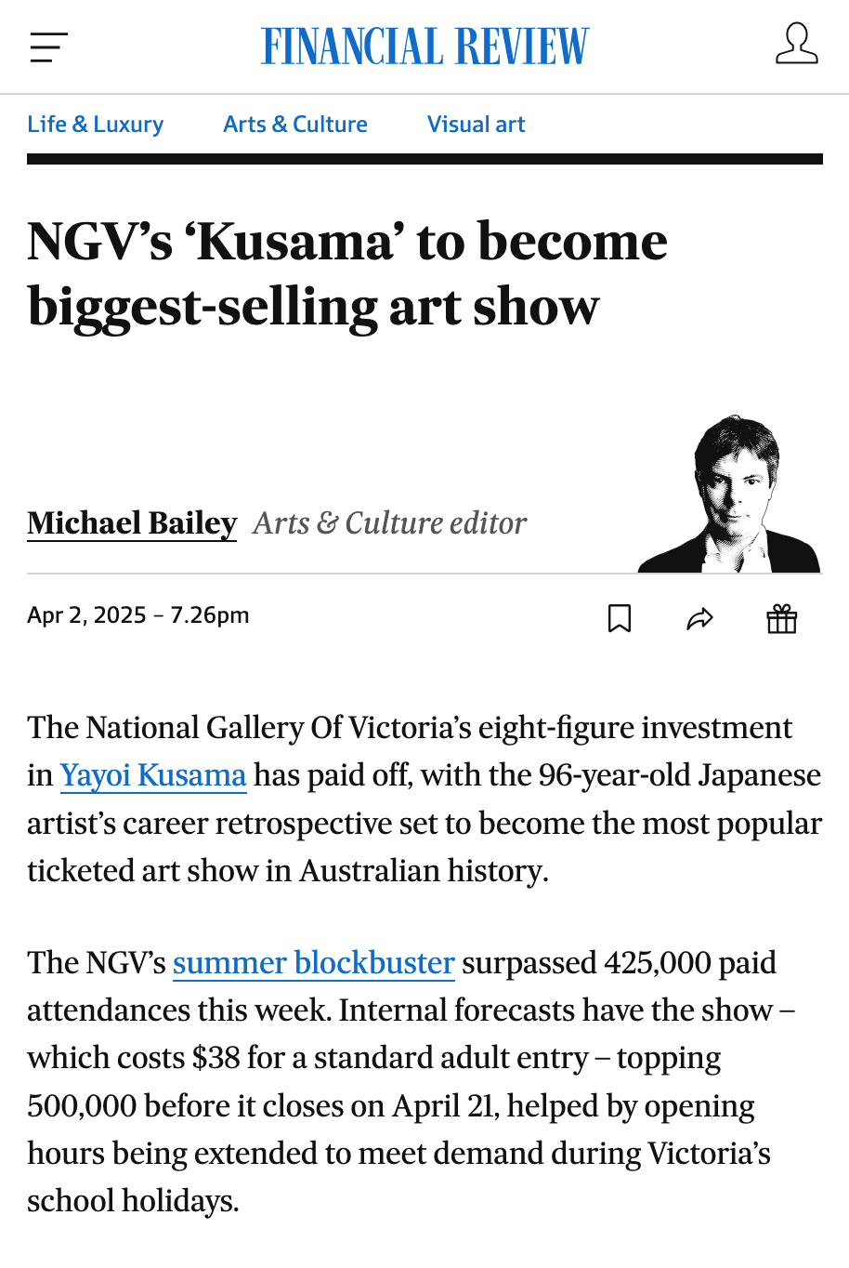Follow the Yayoi Kusama link
Screen dimensions: 849x1268
coord(153,775)
